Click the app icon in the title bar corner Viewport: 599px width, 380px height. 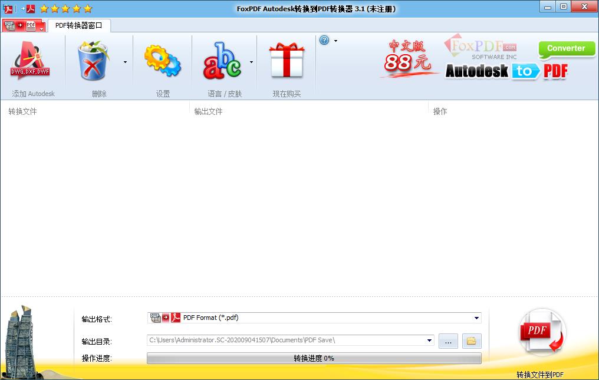(8, 8)
